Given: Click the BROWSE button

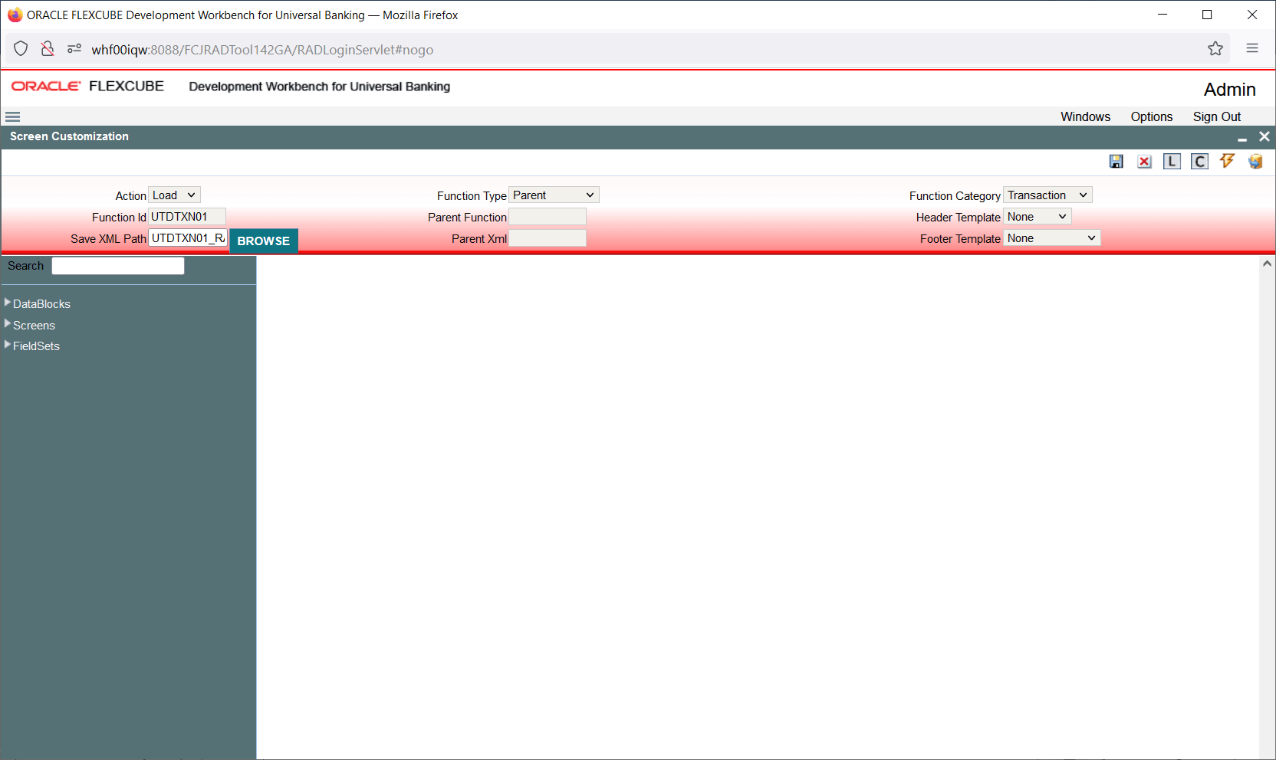Looking at the screenshot, I should (264, 241).
